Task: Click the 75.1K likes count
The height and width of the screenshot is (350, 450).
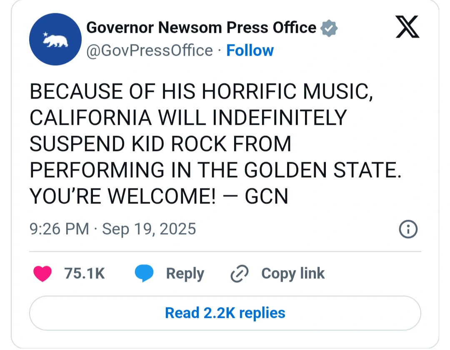Action: (85, 274)
